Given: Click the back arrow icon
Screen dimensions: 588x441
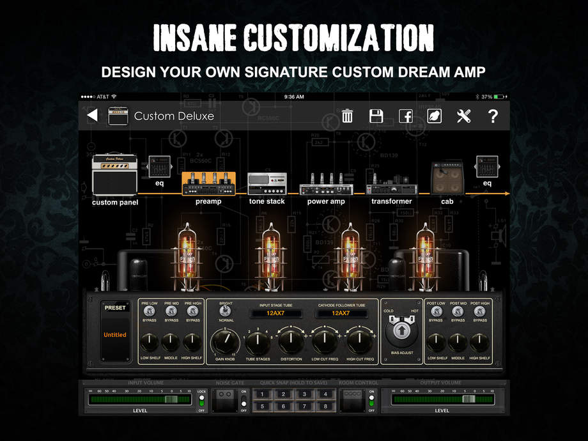Looking at the screenshot, I should pyautogui.click(x=93, y=116).
